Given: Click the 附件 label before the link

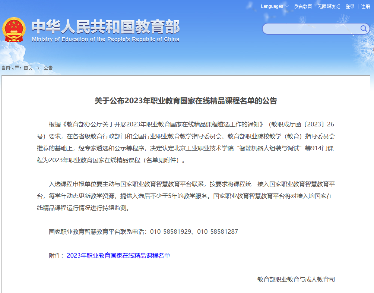Looking at the screenshot, I should click(x=56, y=256).
